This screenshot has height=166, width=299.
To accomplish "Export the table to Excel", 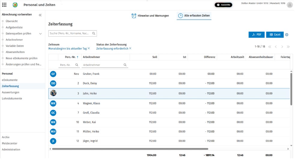I will [275, 35].
